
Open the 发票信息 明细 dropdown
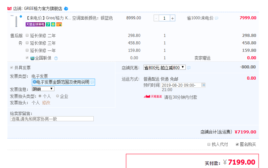43,89
